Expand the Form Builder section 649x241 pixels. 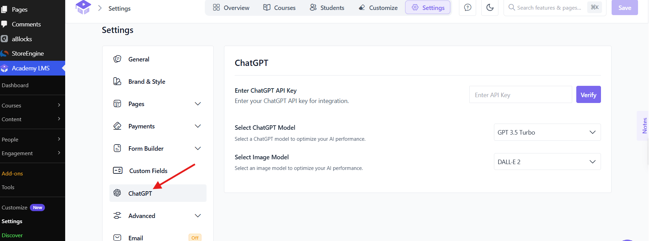tap(198, 148)
